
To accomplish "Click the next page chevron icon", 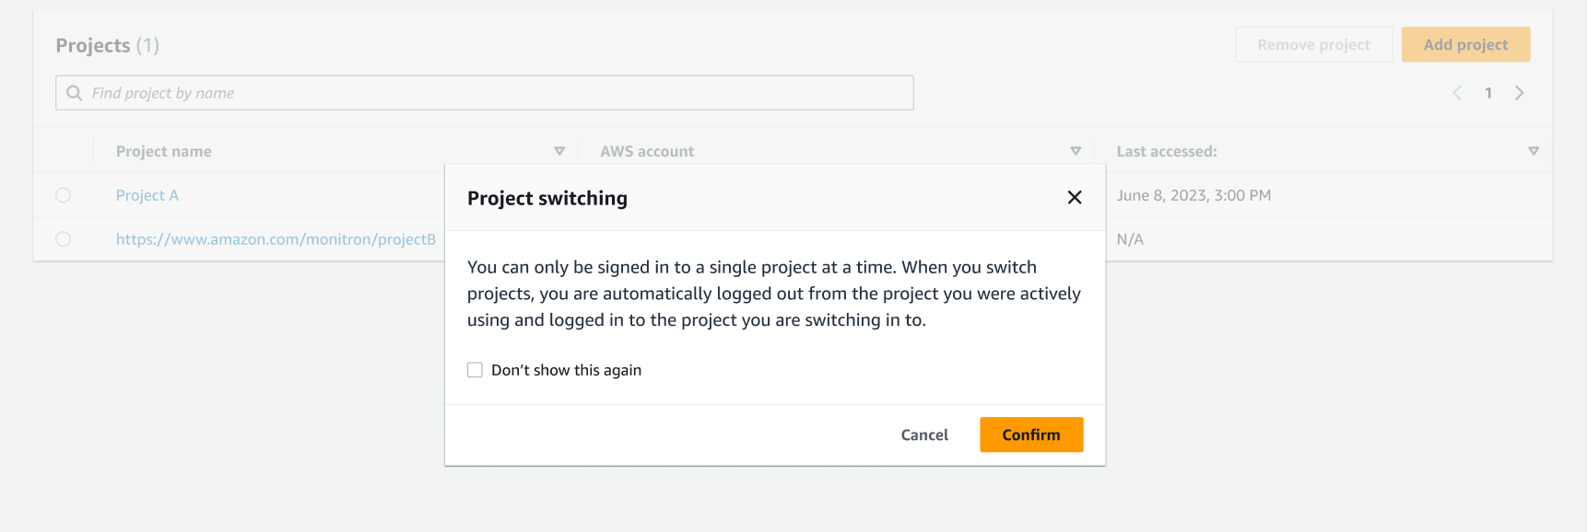I will click(x=1520, y=92).
